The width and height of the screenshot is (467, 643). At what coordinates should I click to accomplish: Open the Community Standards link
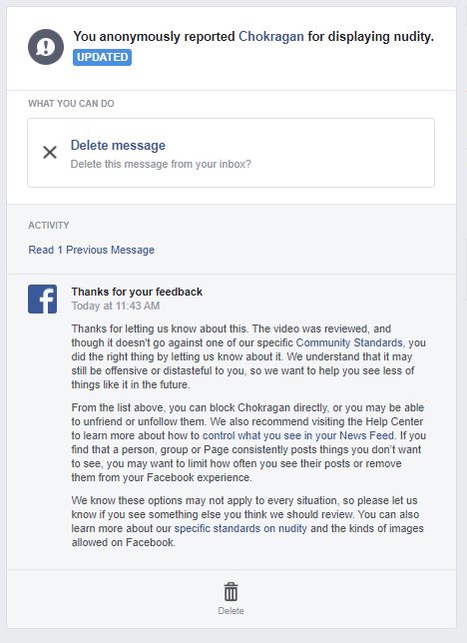click(349, 342)
